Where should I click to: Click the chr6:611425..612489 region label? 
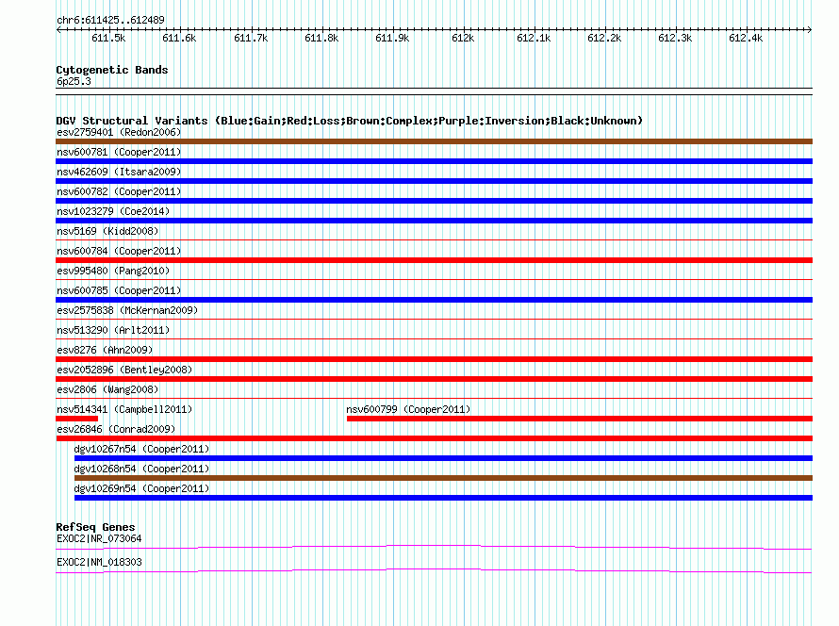coord(110,21)
